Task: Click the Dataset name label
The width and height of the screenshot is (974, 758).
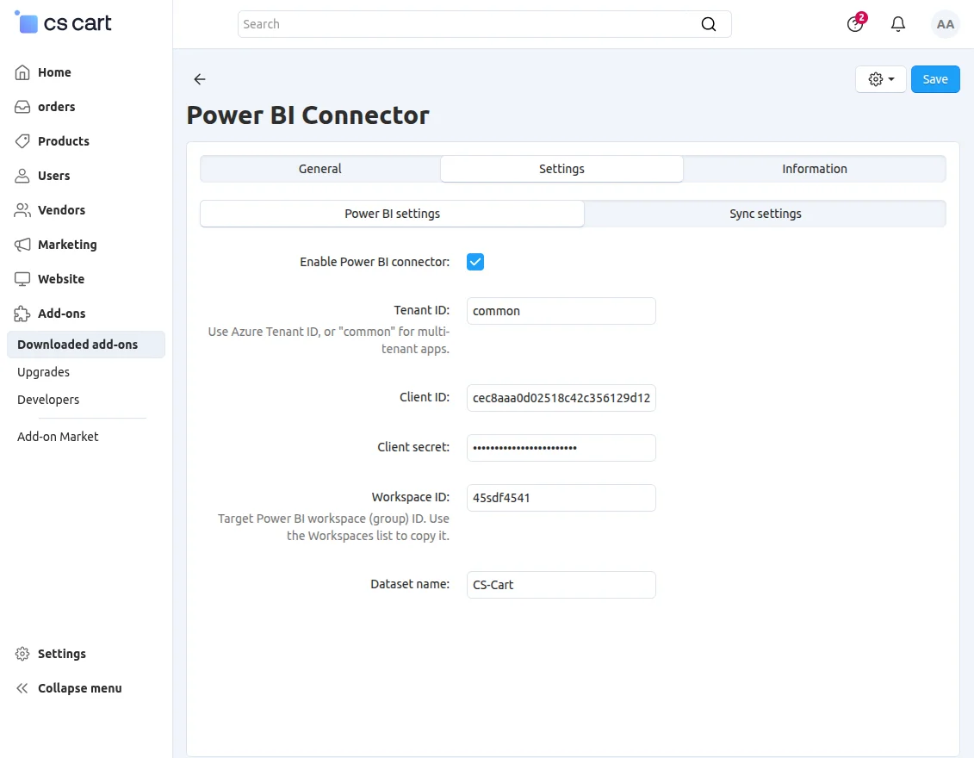Action: tap(409, 584)
